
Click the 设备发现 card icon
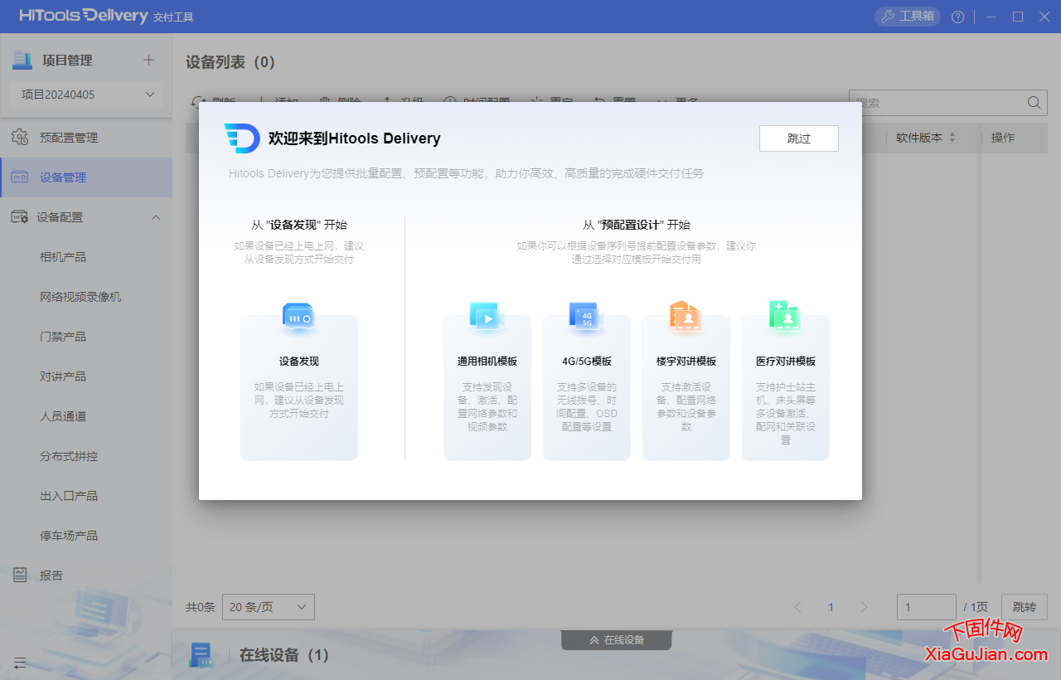[298, 318]
